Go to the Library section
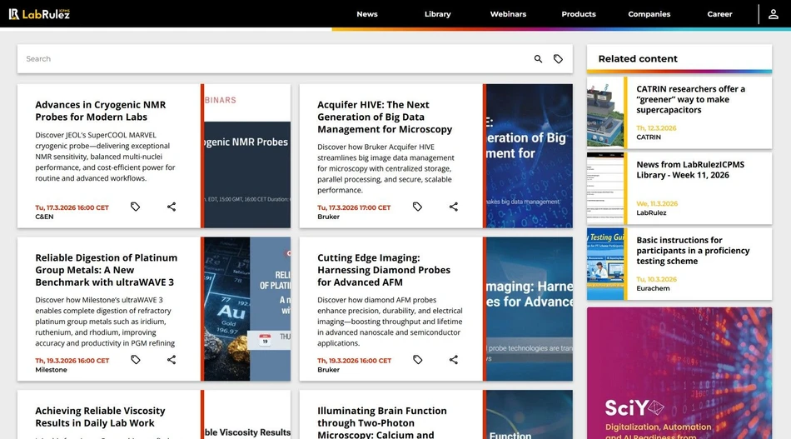 coord(437,14)
